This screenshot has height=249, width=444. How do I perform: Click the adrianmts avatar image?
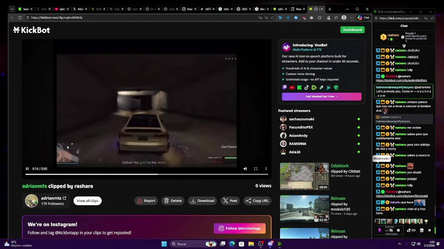[x=32, y=201]
